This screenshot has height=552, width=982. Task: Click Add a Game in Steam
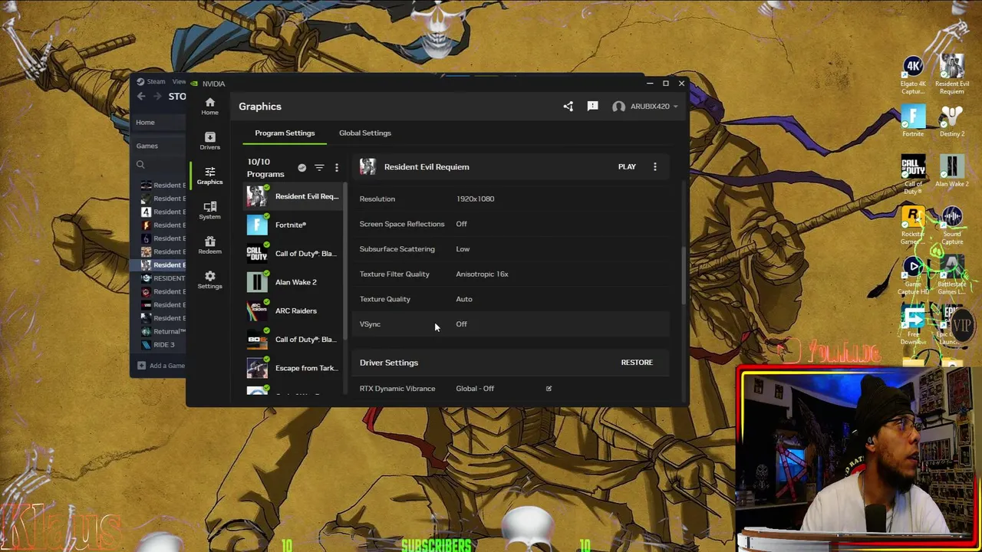(x=161, y=366)
